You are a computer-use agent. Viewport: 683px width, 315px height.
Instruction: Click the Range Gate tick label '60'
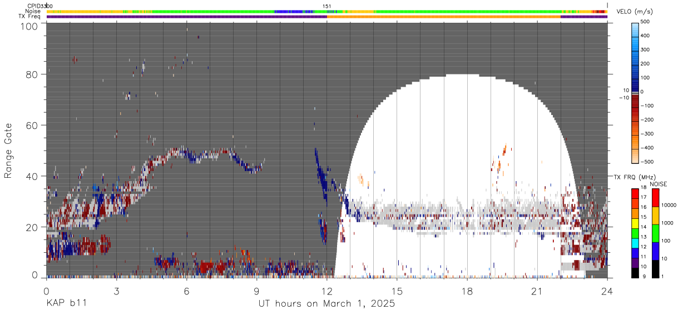click(x=33, y=125)
